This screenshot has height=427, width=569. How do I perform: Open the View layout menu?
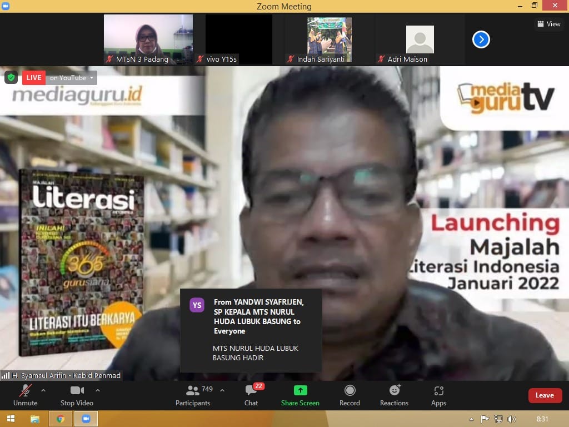[548, 24]
